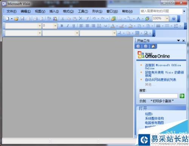The height and width of the screenshot is (146, 189).
Task: Open the Shapes stencil icon
Action: [x=113, y=19]
